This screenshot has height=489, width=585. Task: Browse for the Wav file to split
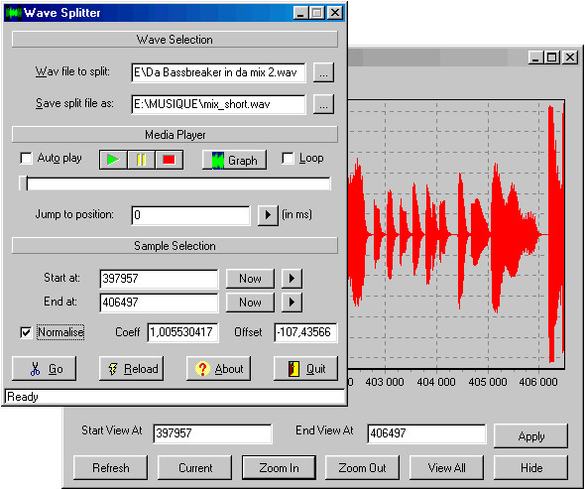point(323,72)
